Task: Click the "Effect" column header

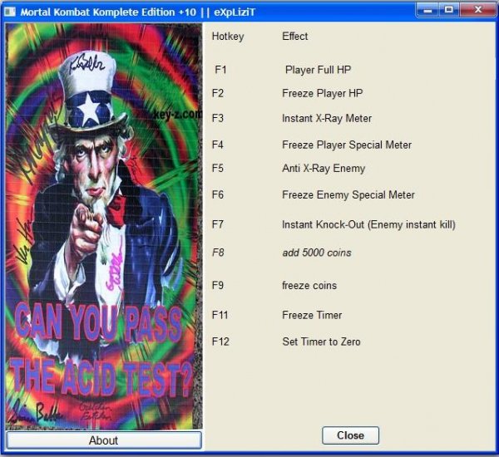Action: pyautogui.click(x=295, y=37)
